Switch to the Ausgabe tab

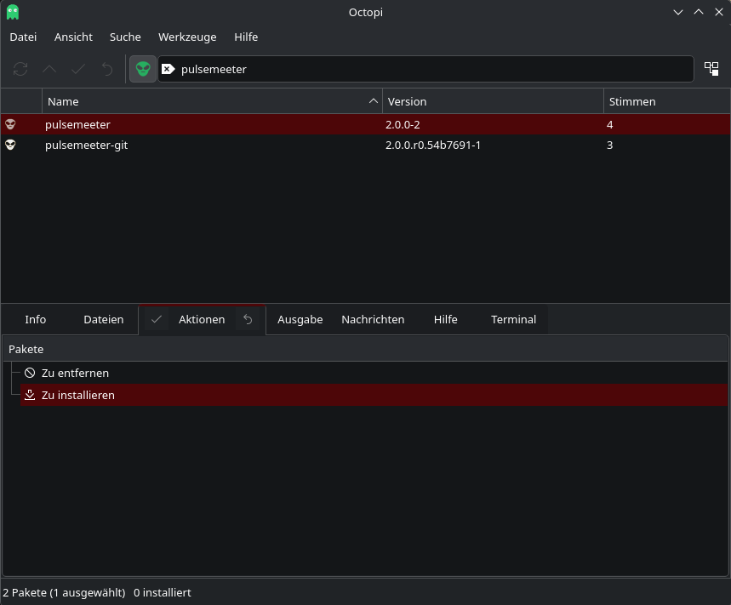tap(300, 319)
